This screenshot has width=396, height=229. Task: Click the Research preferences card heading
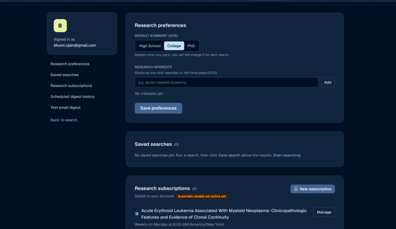point(160,25)
